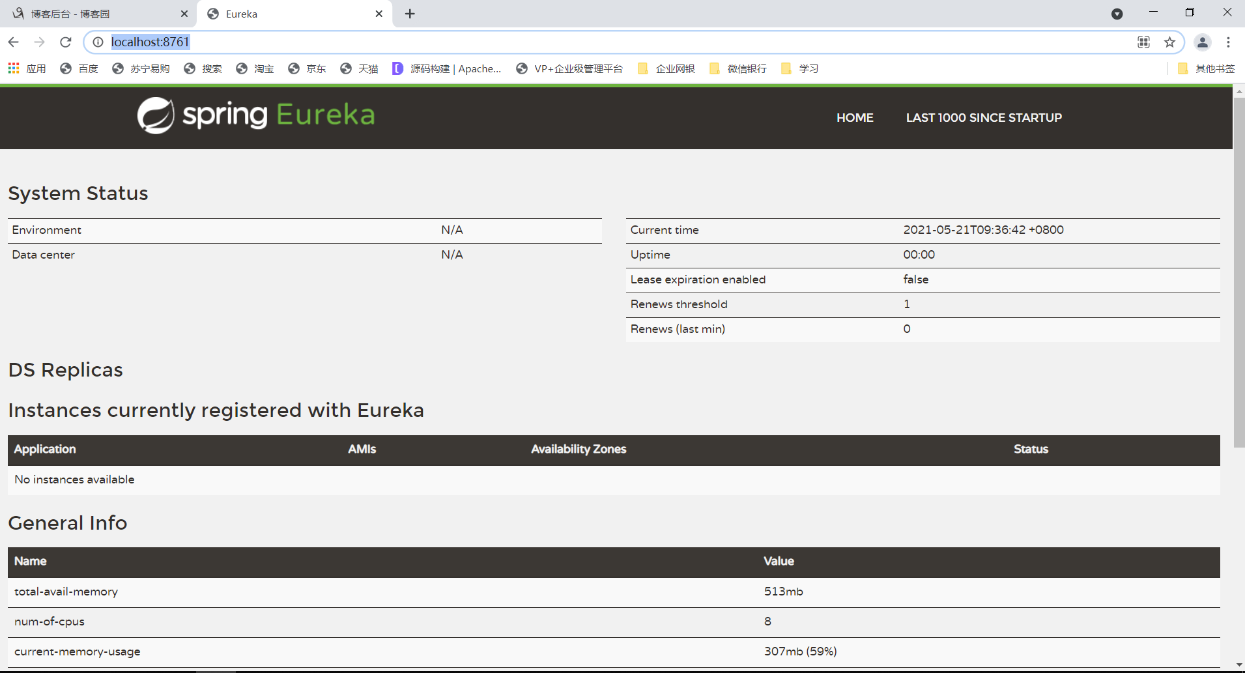The width and height of the screenshot is (1245, 673).
Task: Open the 天猫 bookmark
Action: click(x=359, y=68)
